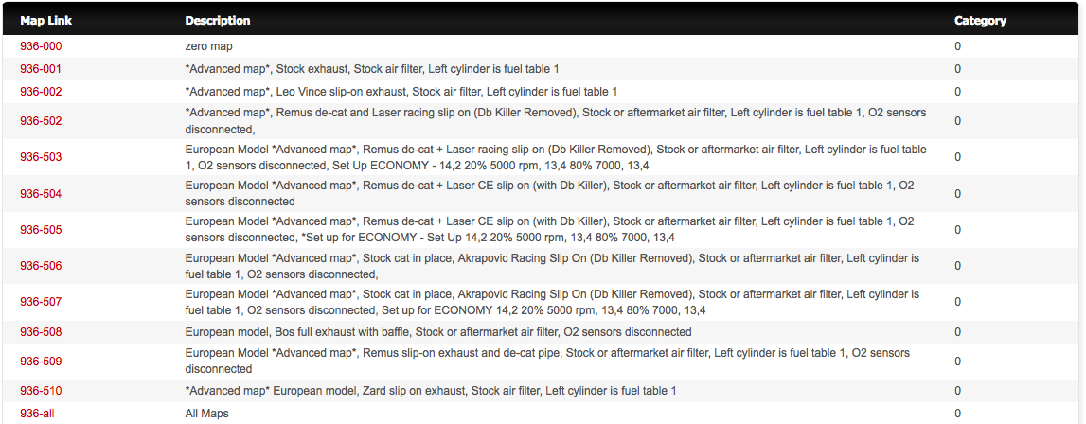Screen dimensions: 1086x424
Task: Click the Bos full exhaust description row
Action: [x=437, y=332]
